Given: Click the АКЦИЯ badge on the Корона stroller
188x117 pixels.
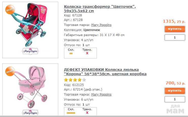Looking at the screenshot, I should pos(10,71).
